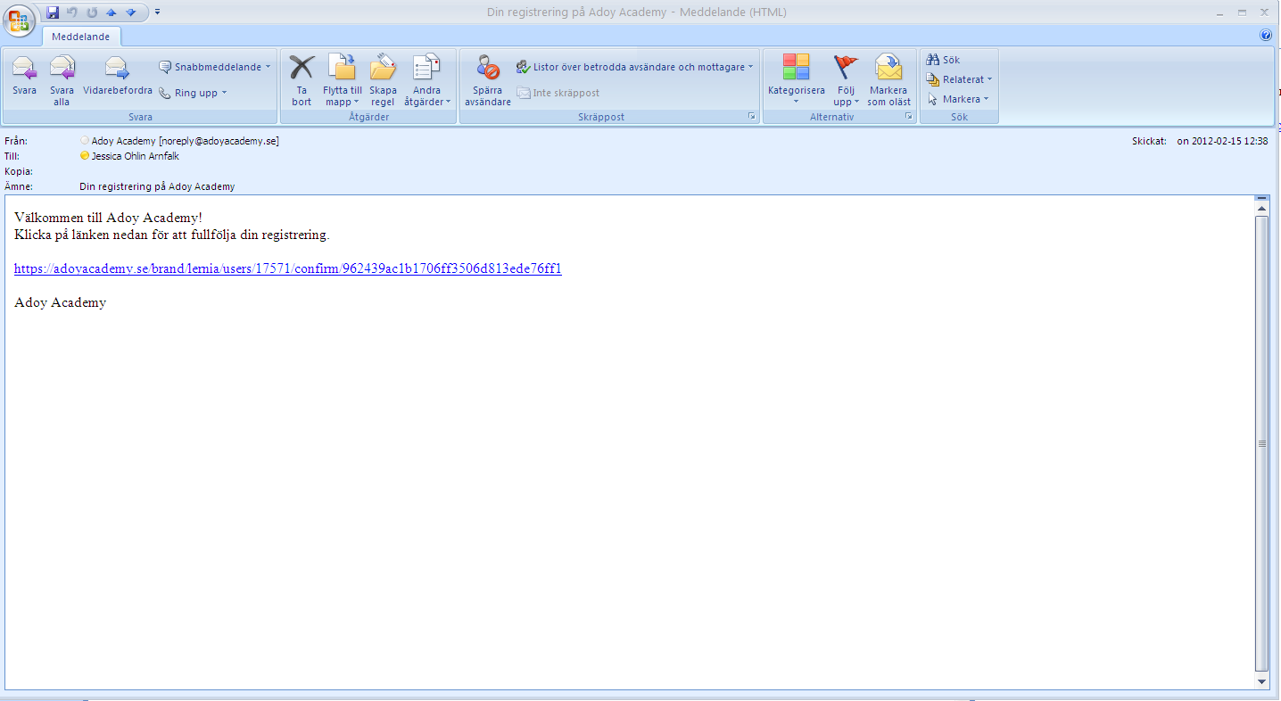
Task: Expand the Andra åtgärder menu
Action: [427, 80]
